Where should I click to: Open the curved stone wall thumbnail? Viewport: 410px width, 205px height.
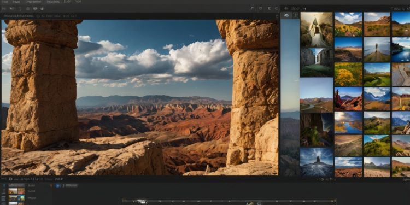(x=401, y=74)
